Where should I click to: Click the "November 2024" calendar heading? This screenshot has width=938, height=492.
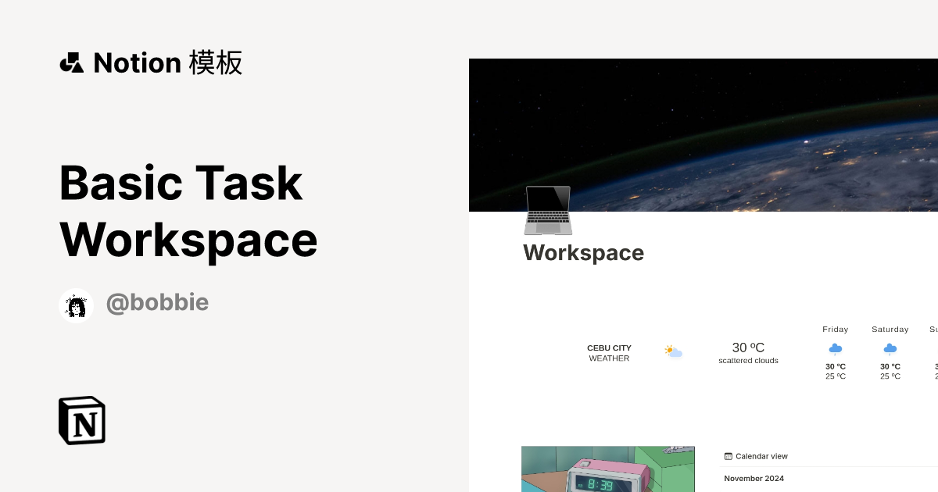754,478
